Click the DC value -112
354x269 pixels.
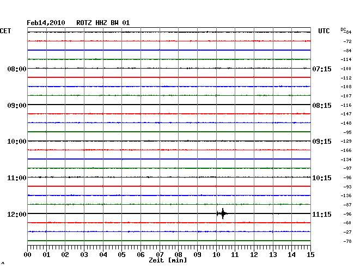click(346, 78)
